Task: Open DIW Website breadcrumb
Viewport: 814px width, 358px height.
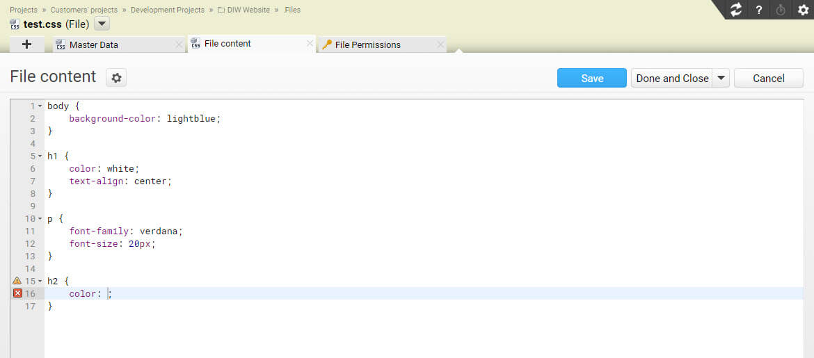Action: click(x=244, y=10)
